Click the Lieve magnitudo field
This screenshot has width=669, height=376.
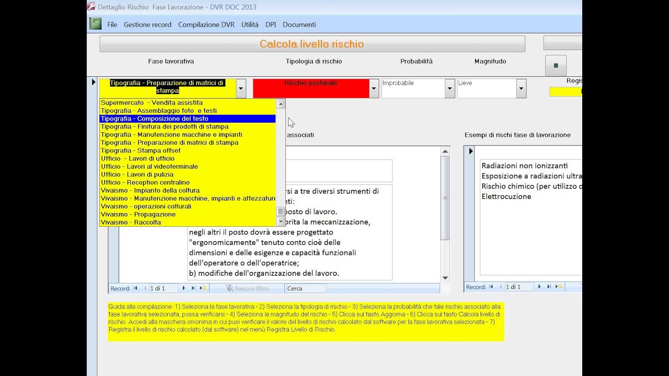[487, 88]
